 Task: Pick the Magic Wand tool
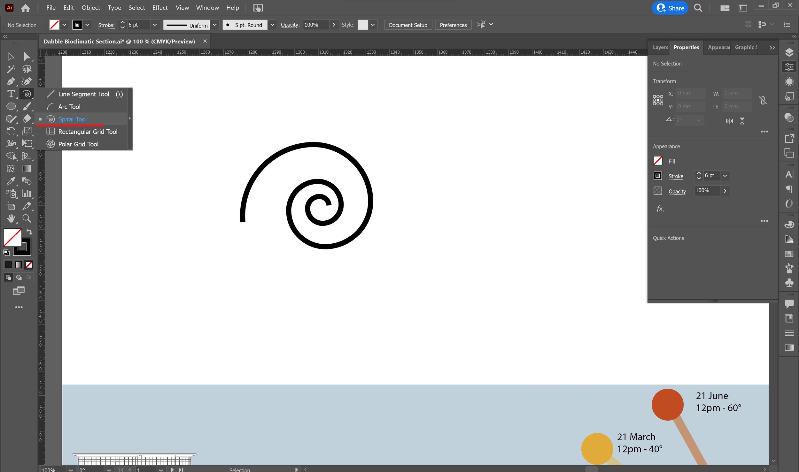[x=11, y=69]
